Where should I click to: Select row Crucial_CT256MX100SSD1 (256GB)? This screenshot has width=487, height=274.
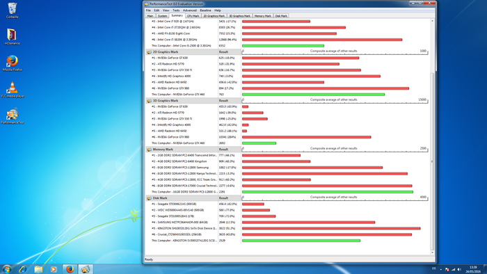287,234
